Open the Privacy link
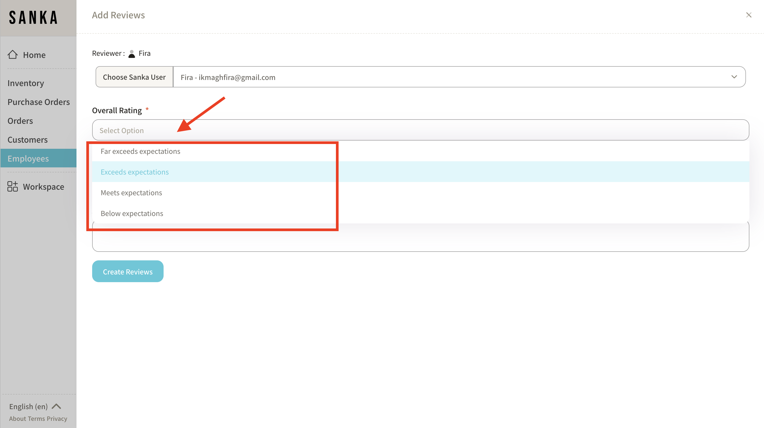The image size is (764, 428). [57, 418]
